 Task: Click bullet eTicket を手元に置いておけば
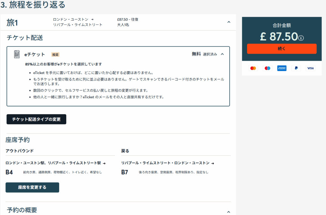(x=94, y=73)
